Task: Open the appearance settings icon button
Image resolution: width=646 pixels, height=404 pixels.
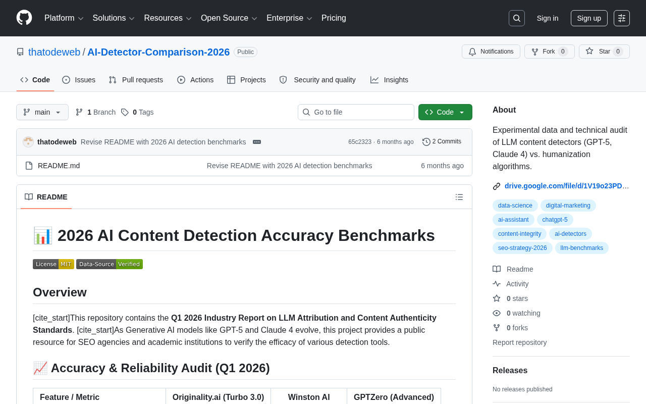Action: (622, 18)
